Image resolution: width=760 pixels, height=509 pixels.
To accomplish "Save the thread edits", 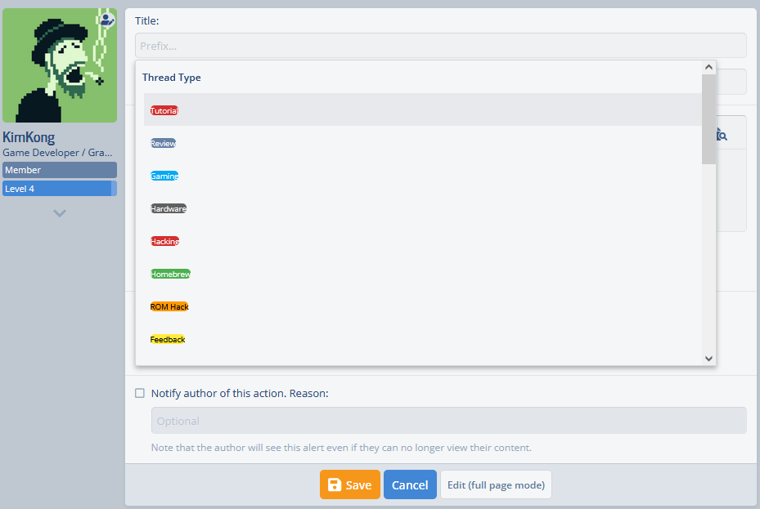I will tap(350, 484).
